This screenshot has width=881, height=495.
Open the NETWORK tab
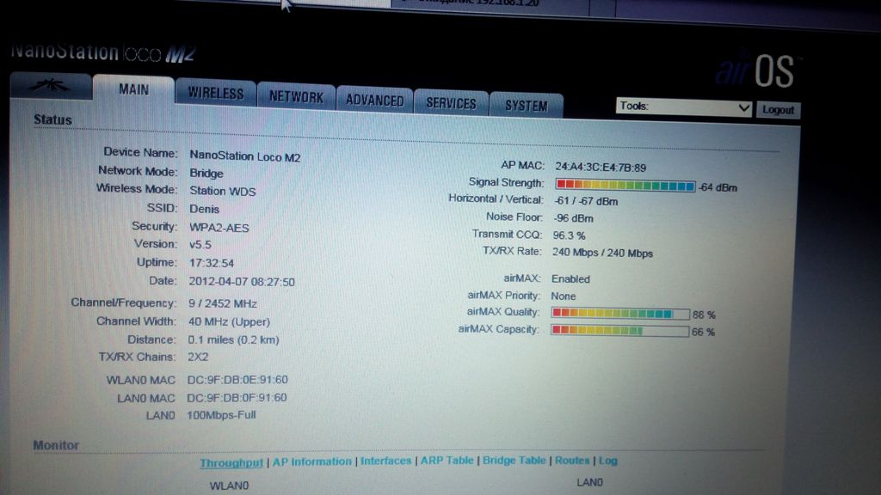tap(297, 96)
